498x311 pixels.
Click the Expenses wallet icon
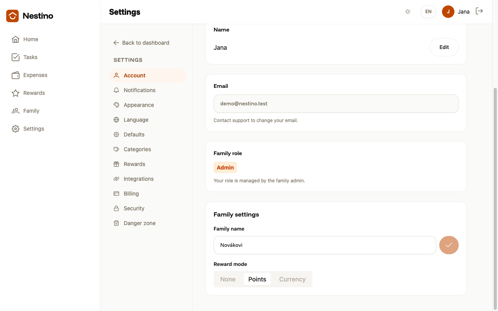(16, 75)
